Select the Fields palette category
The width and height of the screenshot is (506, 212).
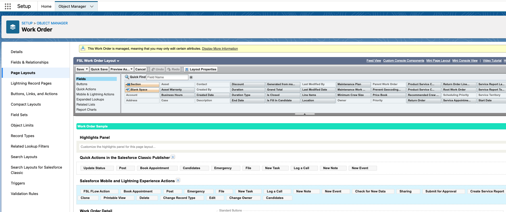click(96, 79)
